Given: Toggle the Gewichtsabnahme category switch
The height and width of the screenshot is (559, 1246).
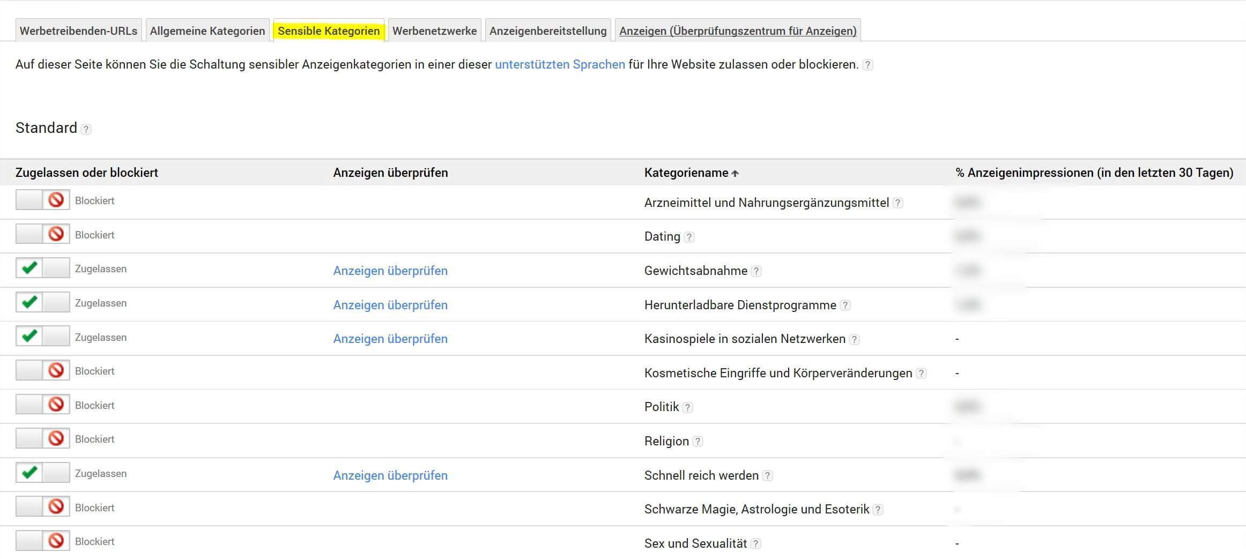Looking at the screenshot, I should pyautogui.click(x=43, y=268).
